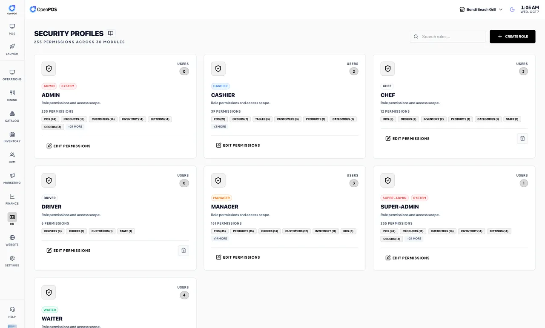Expand +3 more permissions on Cashier card

pos(220,127)
